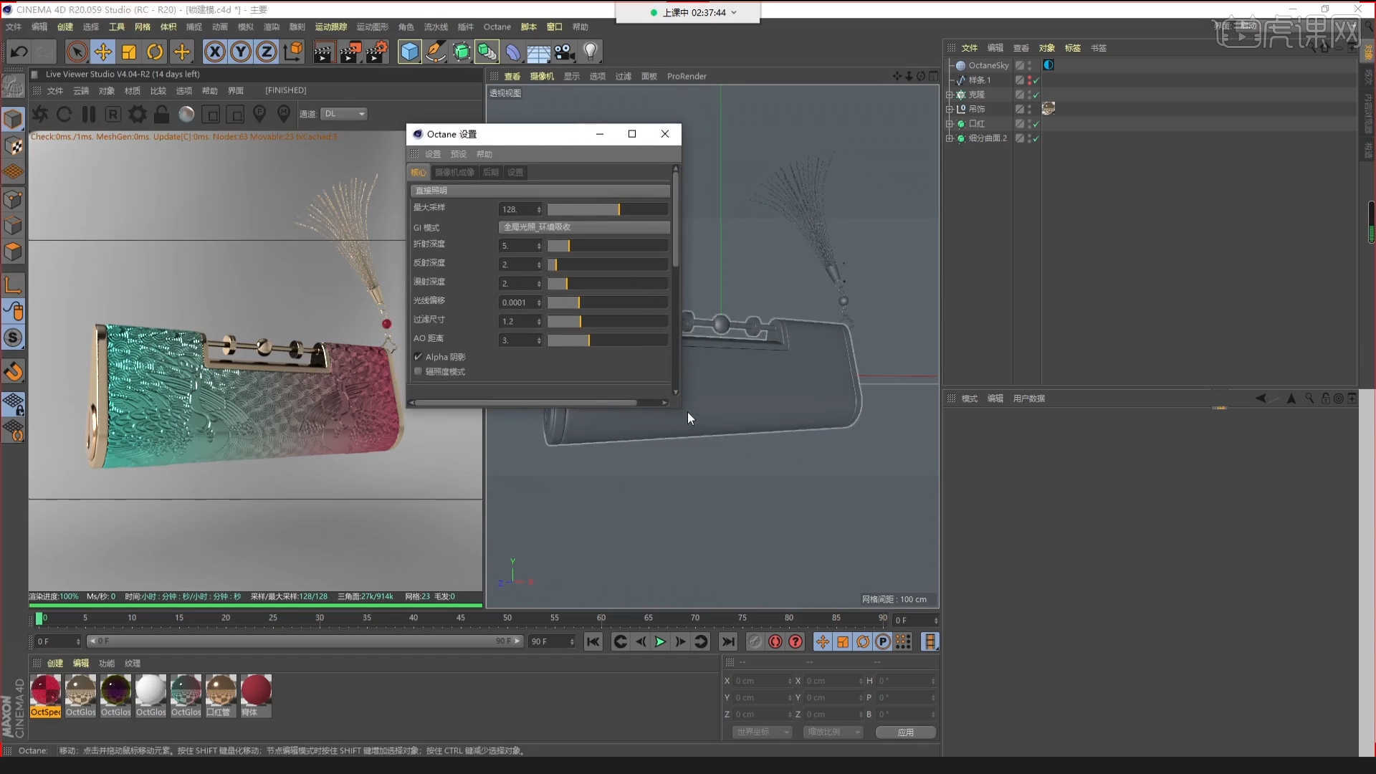Expand the 细分曲面.2 object tree node
Image resolution: width=1376 pixels, height=774 pixels.
point(950,138)
